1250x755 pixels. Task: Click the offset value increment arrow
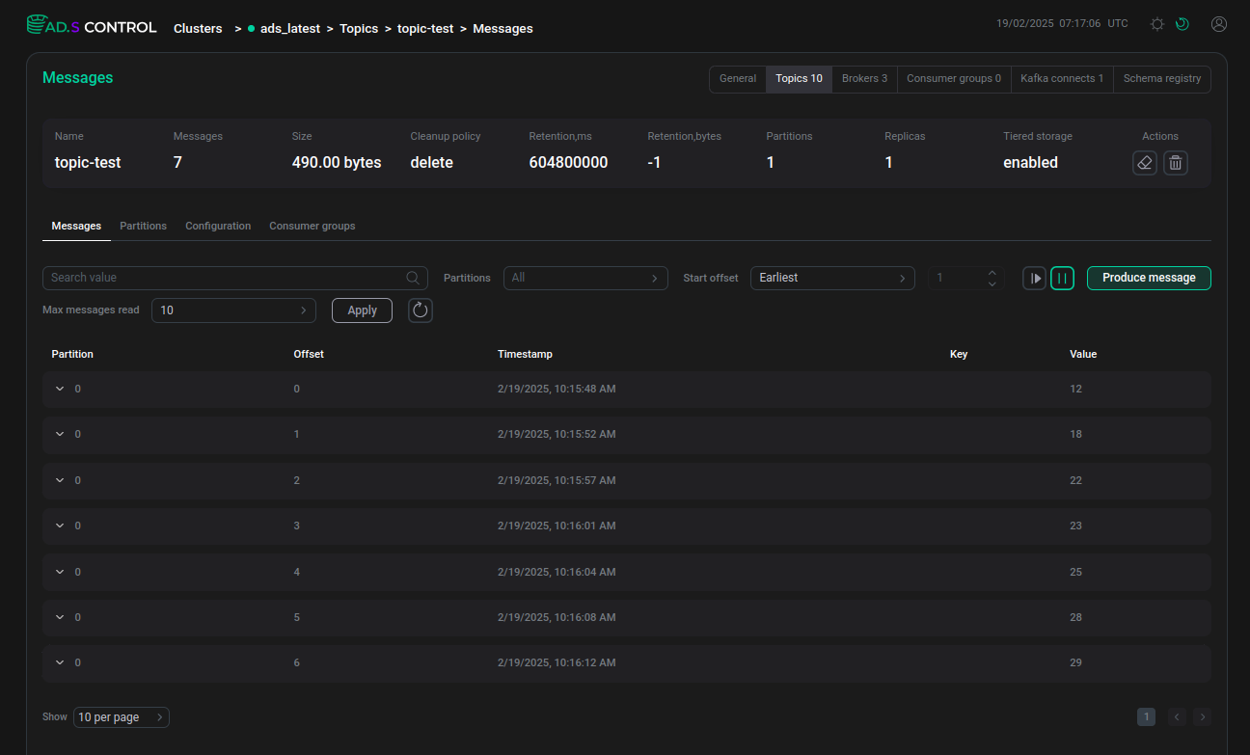pos(992,272)
